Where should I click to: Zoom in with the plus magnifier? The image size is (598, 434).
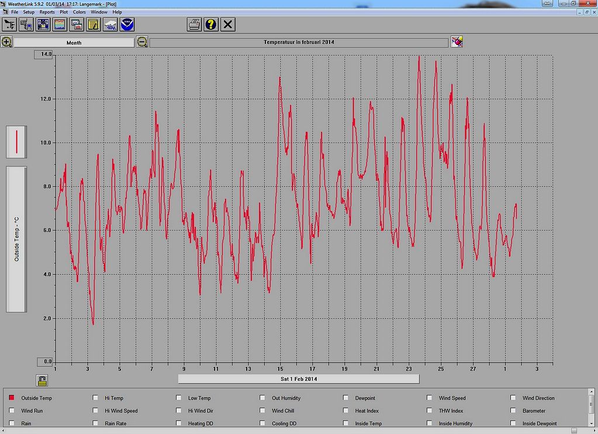[x=6, y=42]
